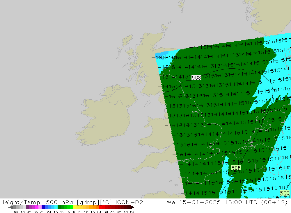Screen dimensions: 291x213
Task: Select the magenta swatch in color legend
Action: [37, 207]
